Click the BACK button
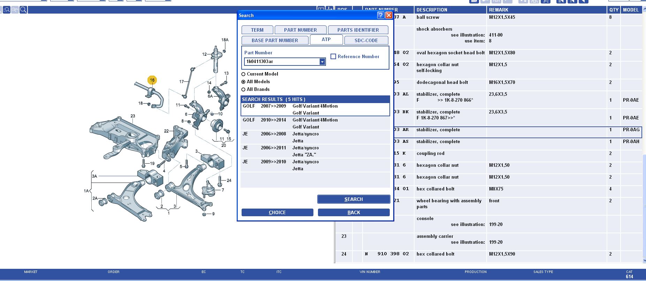This screenshot has width=646, height=281. tap(354, 212)
